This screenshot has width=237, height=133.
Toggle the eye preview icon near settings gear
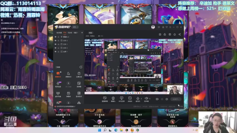coord(162,99)
